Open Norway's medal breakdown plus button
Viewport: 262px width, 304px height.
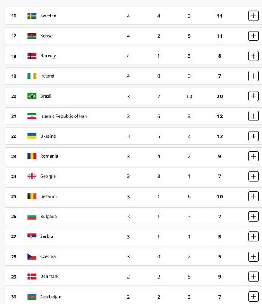point(253,56)
